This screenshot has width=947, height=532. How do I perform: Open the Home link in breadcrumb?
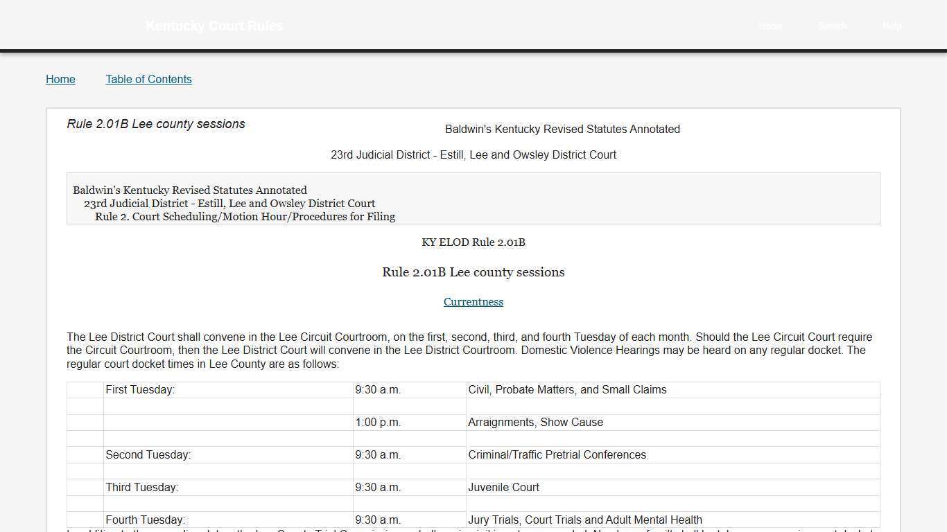(60, 79)
